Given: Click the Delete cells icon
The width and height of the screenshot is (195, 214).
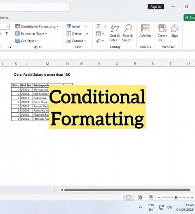Looking at the screenshot, I should point(69,33).
